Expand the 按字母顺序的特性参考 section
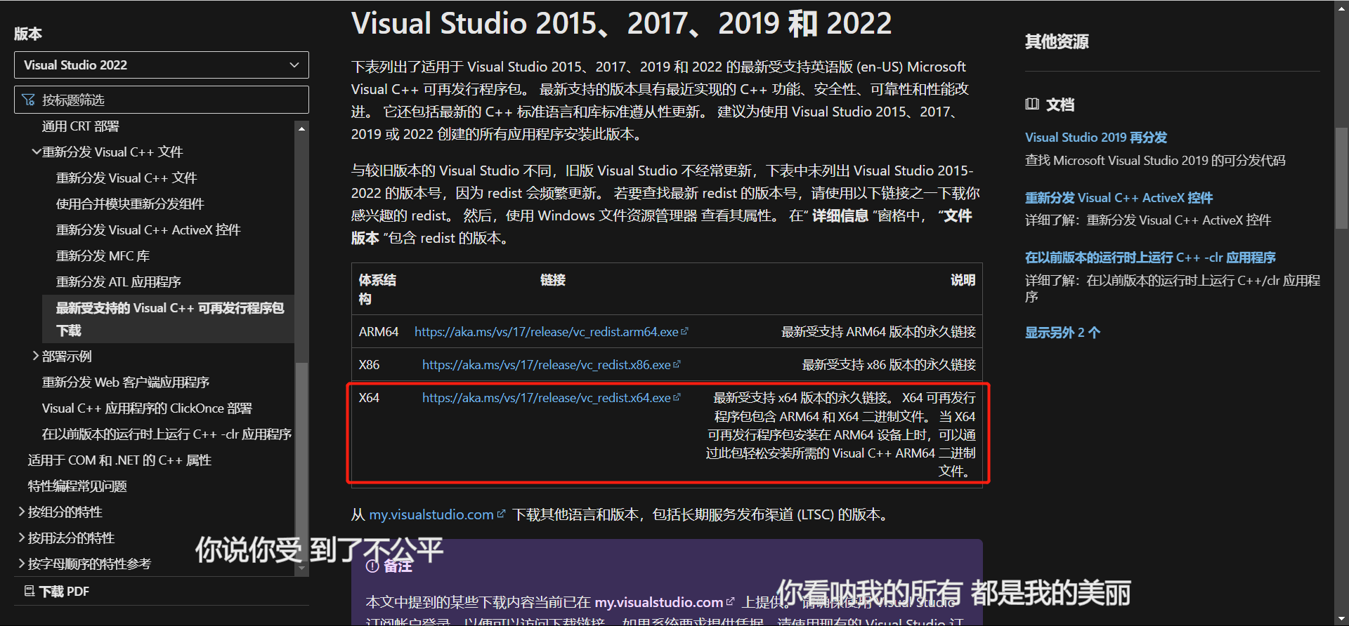 (21, 564)
